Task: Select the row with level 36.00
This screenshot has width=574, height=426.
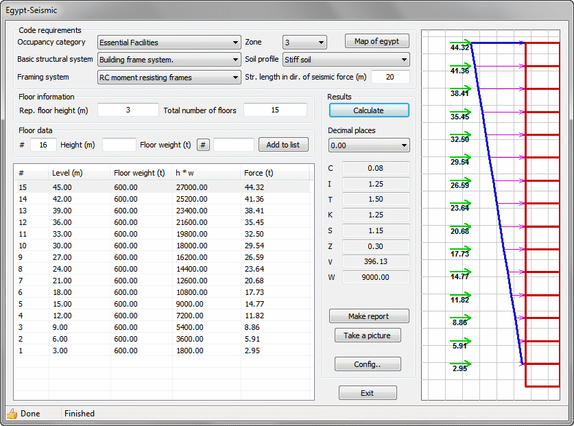Action: click(163, 222)
